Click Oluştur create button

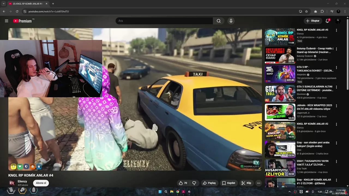313,21
